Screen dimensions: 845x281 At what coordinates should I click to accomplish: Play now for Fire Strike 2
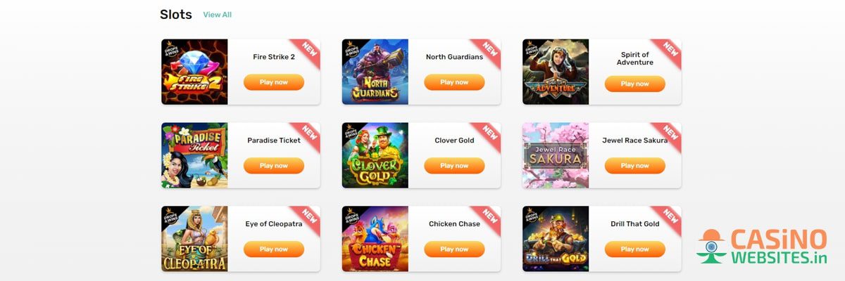click(x=274, y=82)
